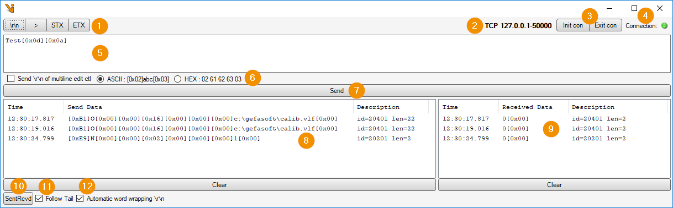Select received row at 12:30:19.016
This screenshot has width=673, height=208.
tap(554, 128)
